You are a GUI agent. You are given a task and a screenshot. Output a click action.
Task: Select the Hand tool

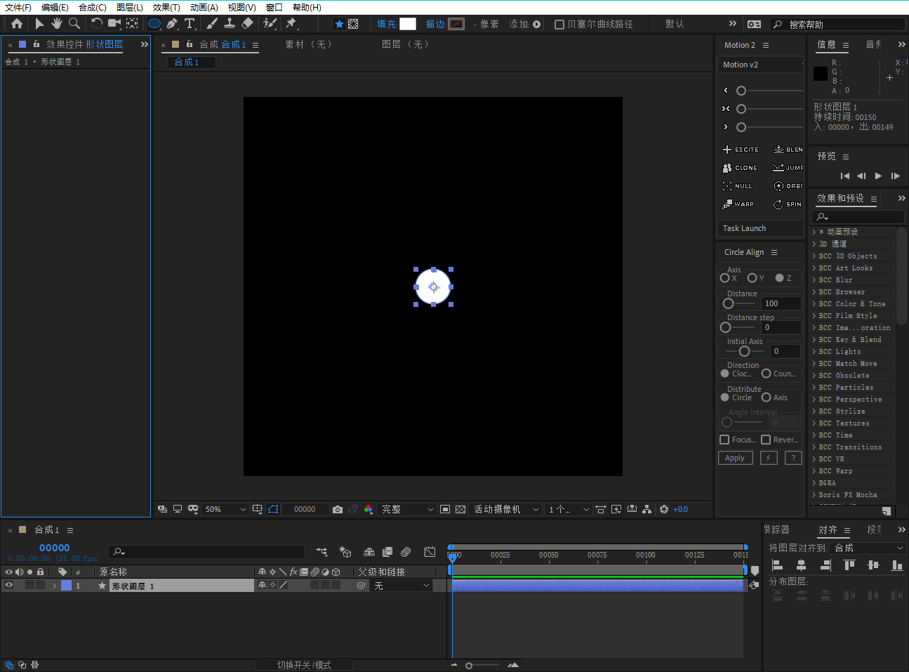(56, 24)
